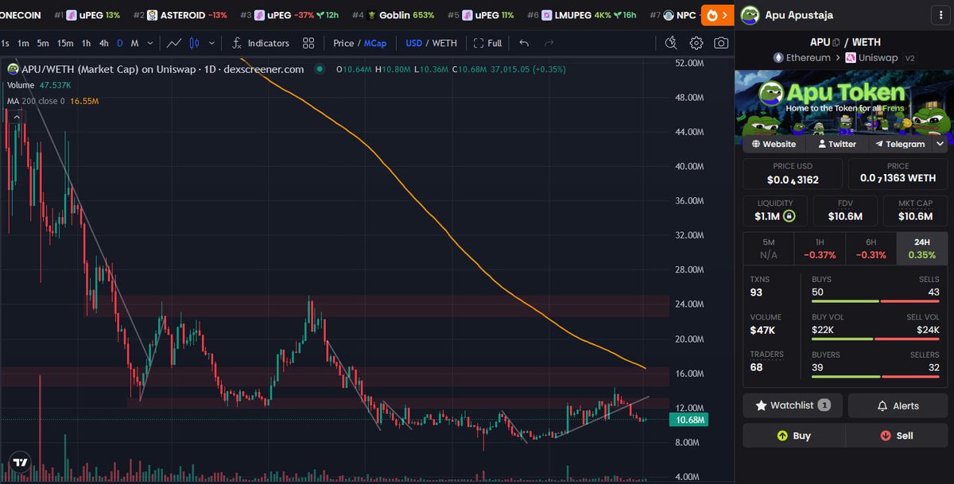Select WETH chart denomination
The width and height of the screenshot is (954, 484).
pyautogui.click(x=444, y=43)
